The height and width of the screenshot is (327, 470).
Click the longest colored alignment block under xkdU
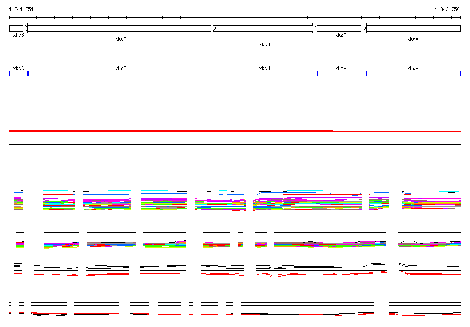tap(307, 200)
